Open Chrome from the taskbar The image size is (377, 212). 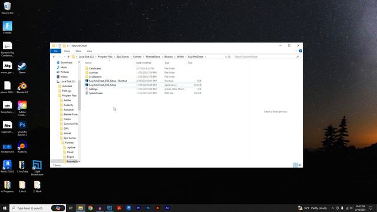click(90, 208)
